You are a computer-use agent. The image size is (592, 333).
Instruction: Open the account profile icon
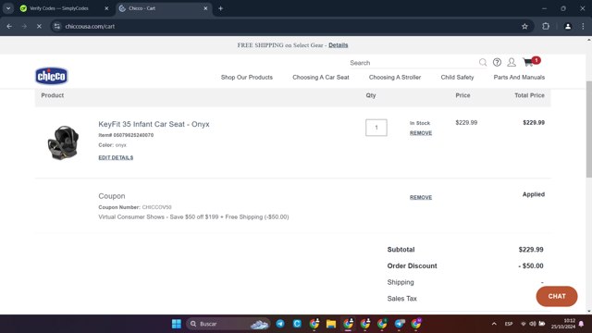click(512, 62)
